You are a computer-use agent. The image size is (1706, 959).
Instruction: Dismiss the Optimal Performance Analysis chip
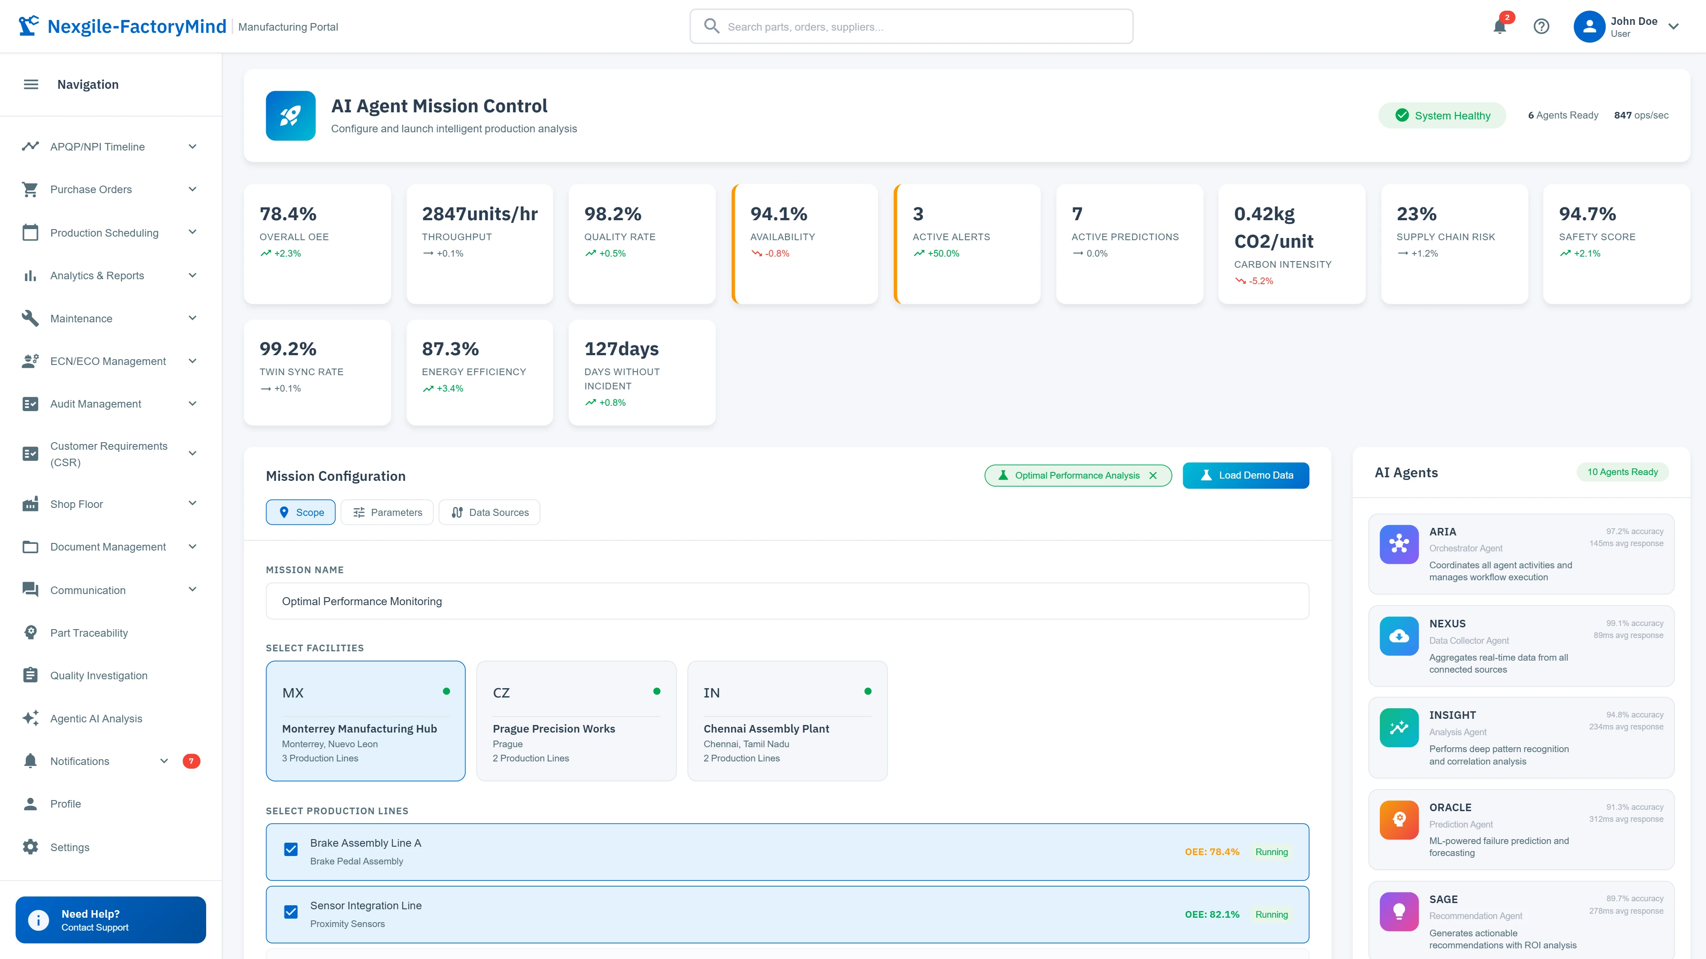[1154, 475]
